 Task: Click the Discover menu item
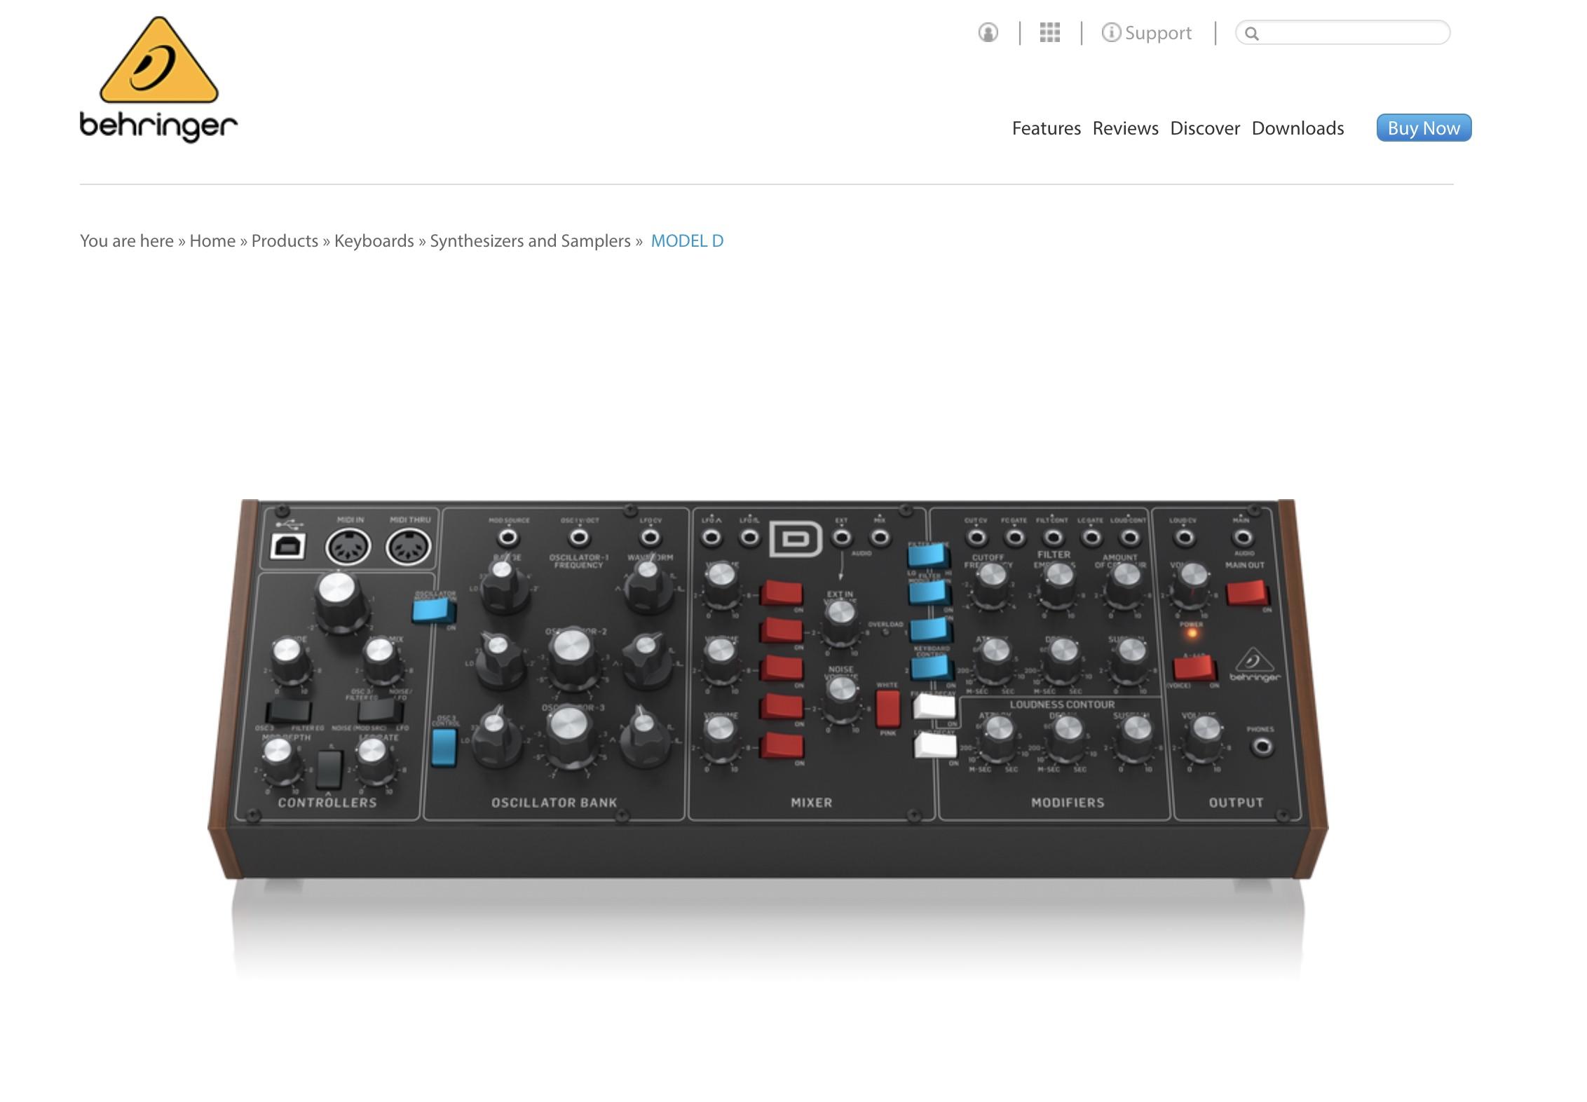click(x=1205, y=128)
